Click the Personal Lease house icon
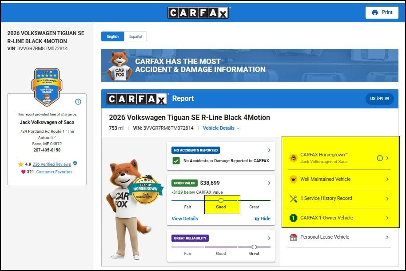The image size is (406, 271). [293, 237]
